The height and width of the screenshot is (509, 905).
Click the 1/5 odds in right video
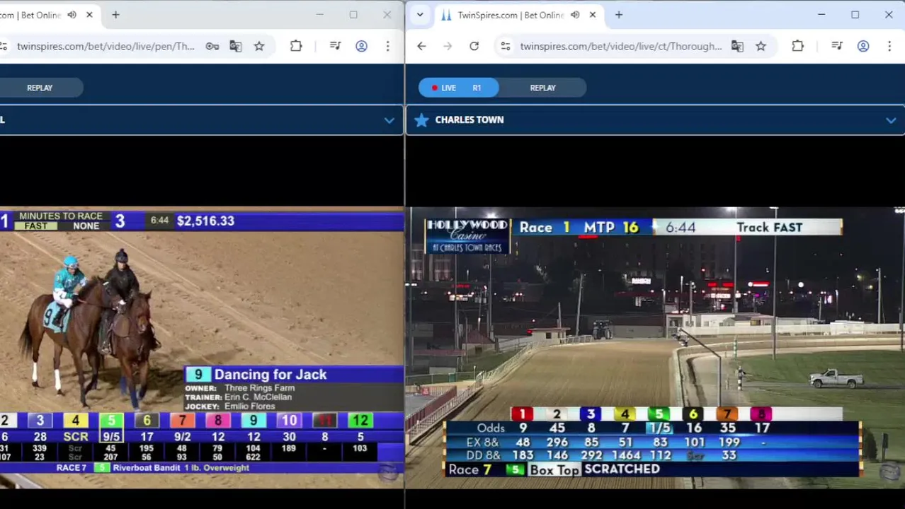pos(659,428)
